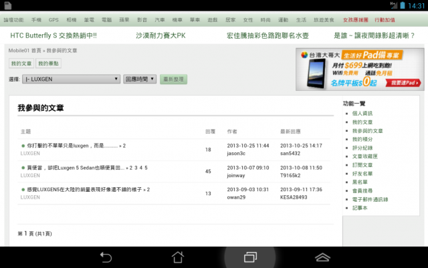
Task: Open the 沙漠耐力賽大PK promo link
Action: coord(160,35)
